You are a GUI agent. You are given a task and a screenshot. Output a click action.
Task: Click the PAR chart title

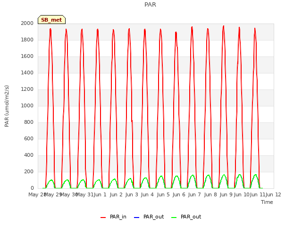(150, 4)
